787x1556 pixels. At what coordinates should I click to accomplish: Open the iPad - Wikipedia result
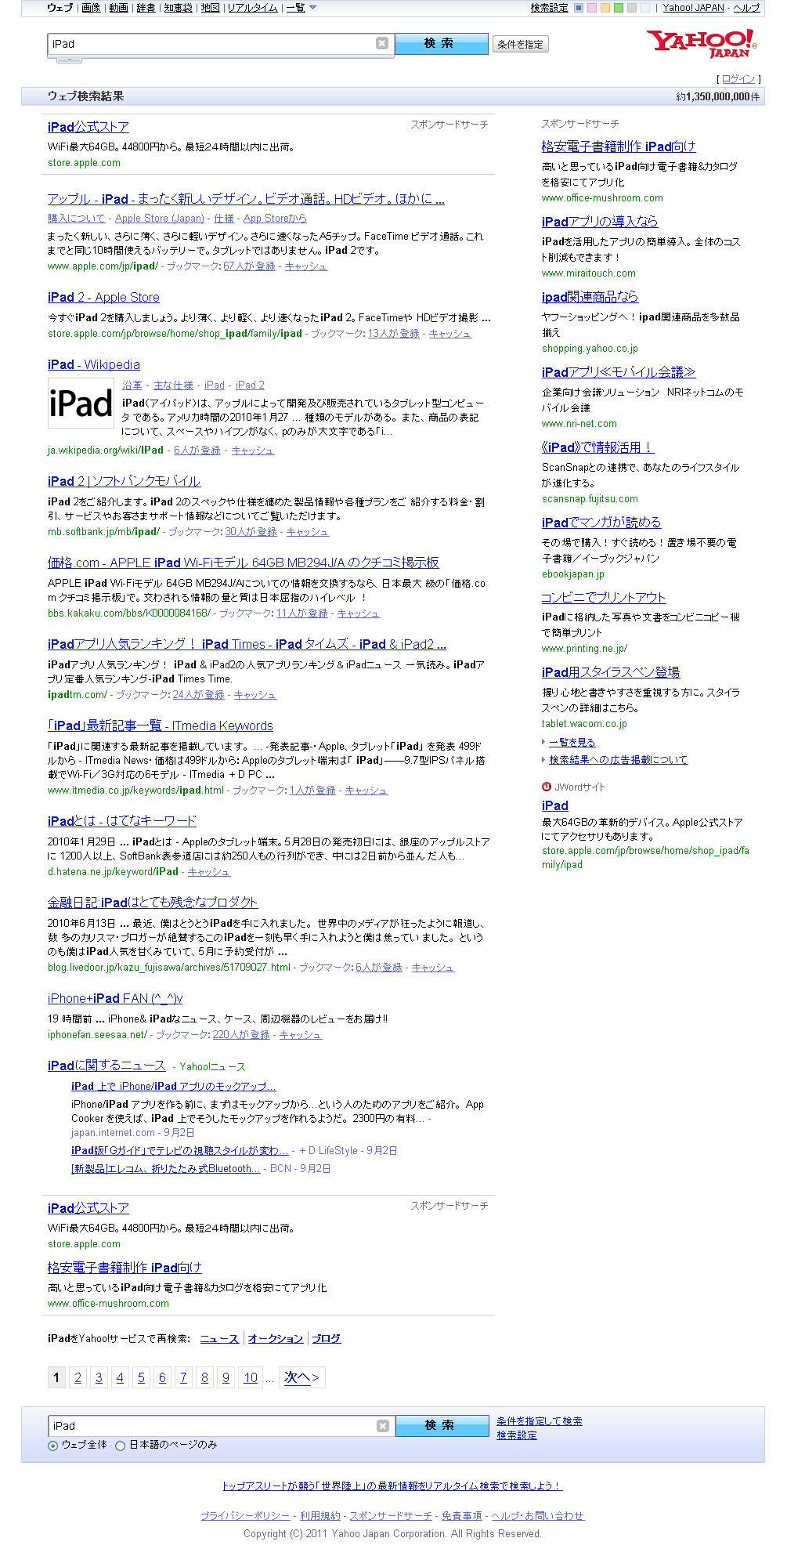[94, 364]
